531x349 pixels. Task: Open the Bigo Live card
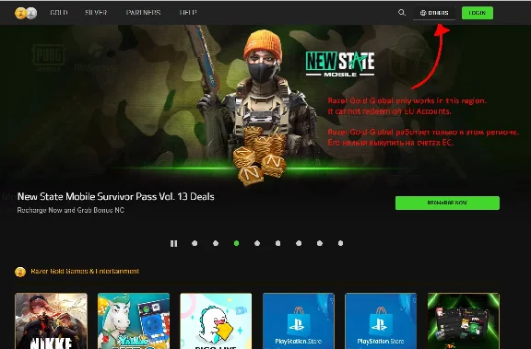(216, 321)
